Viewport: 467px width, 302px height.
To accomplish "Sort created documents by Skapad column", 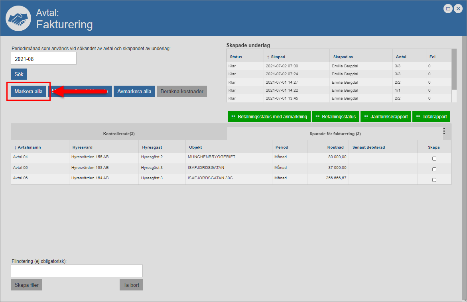I will coord(278,57).
